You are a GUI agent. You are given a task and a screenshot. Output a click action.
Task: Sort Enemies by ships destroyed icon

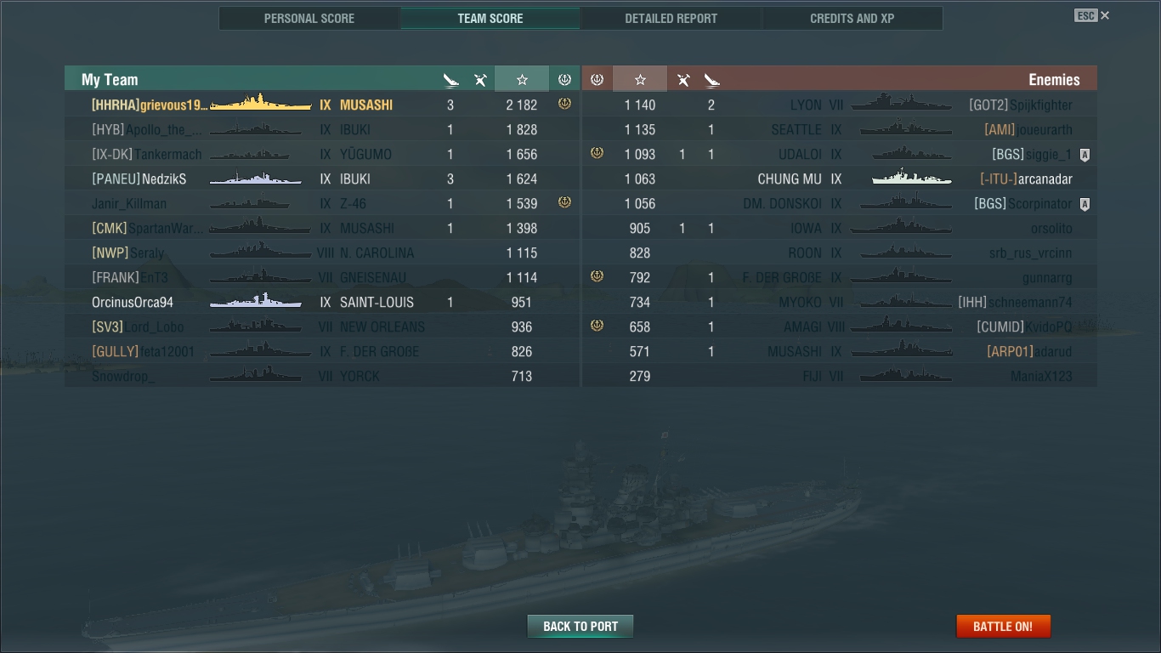[x=711, y=80]
